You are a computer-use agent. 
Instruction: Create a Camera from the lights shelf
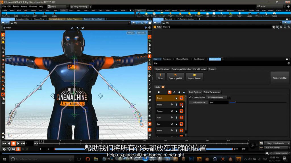coord(139,15)
